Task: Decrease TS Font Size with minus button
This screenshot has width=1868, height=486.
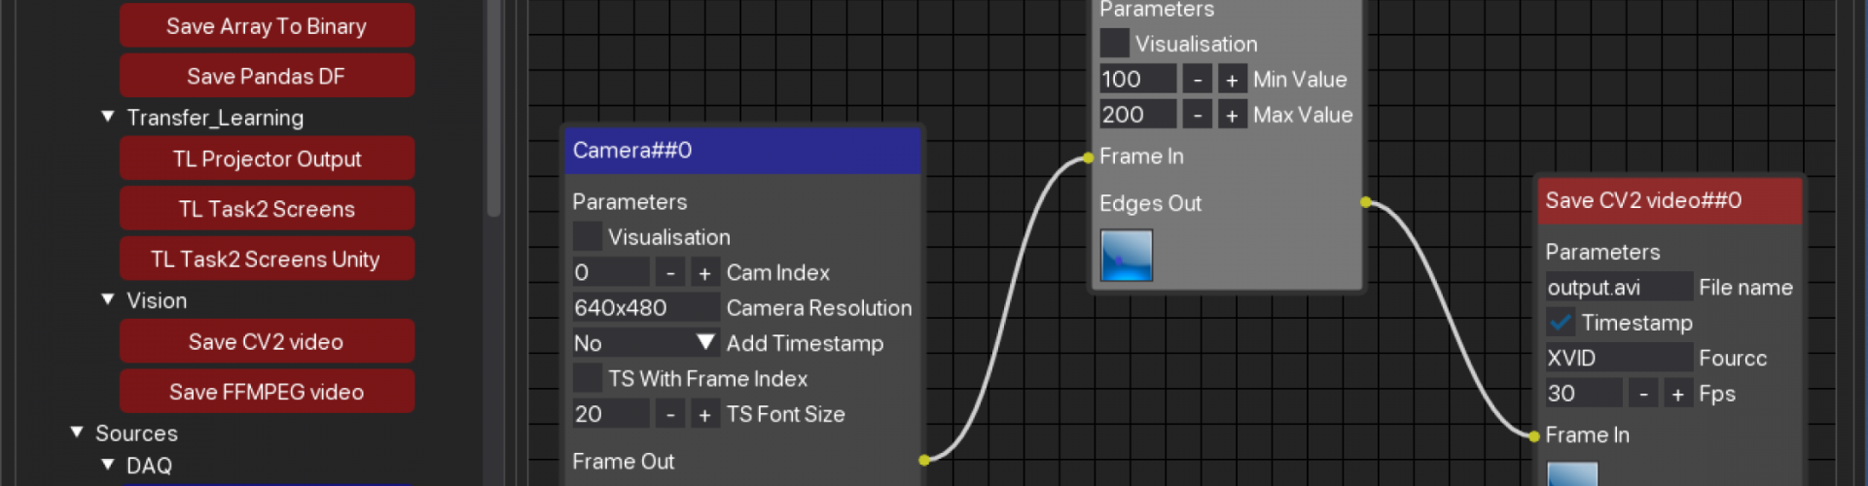Action: tap(670, 415)
